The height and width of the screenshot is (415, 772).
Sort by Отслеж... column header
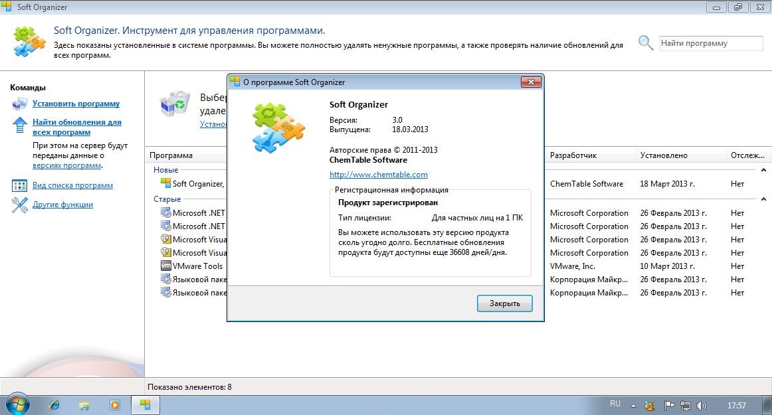[x=748, y=155]
